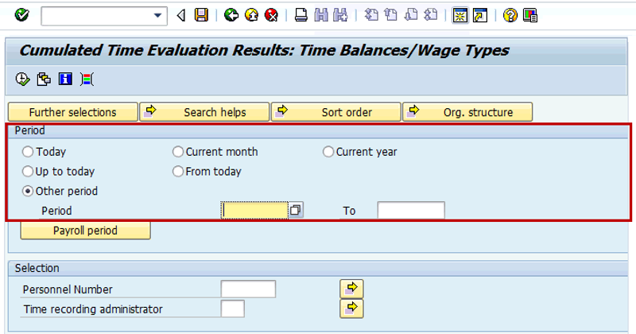The height and width of the screenshot is (334, 636).
Task: Open the command field dropdown arrow
Action: coord(160,15)
